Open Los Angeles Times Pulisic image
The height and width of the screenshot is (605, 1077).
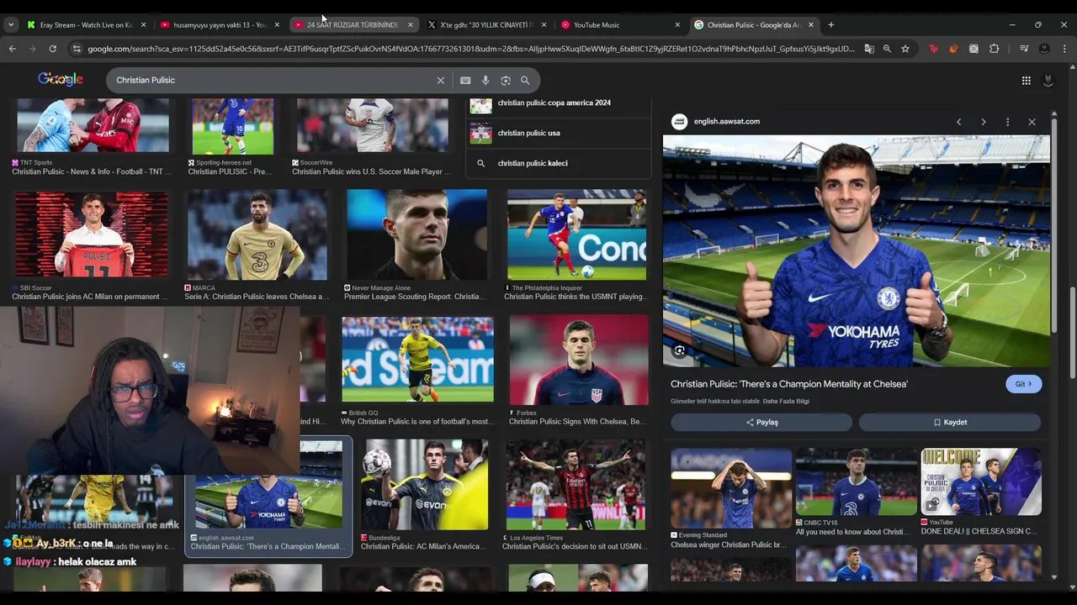[576, 485]
